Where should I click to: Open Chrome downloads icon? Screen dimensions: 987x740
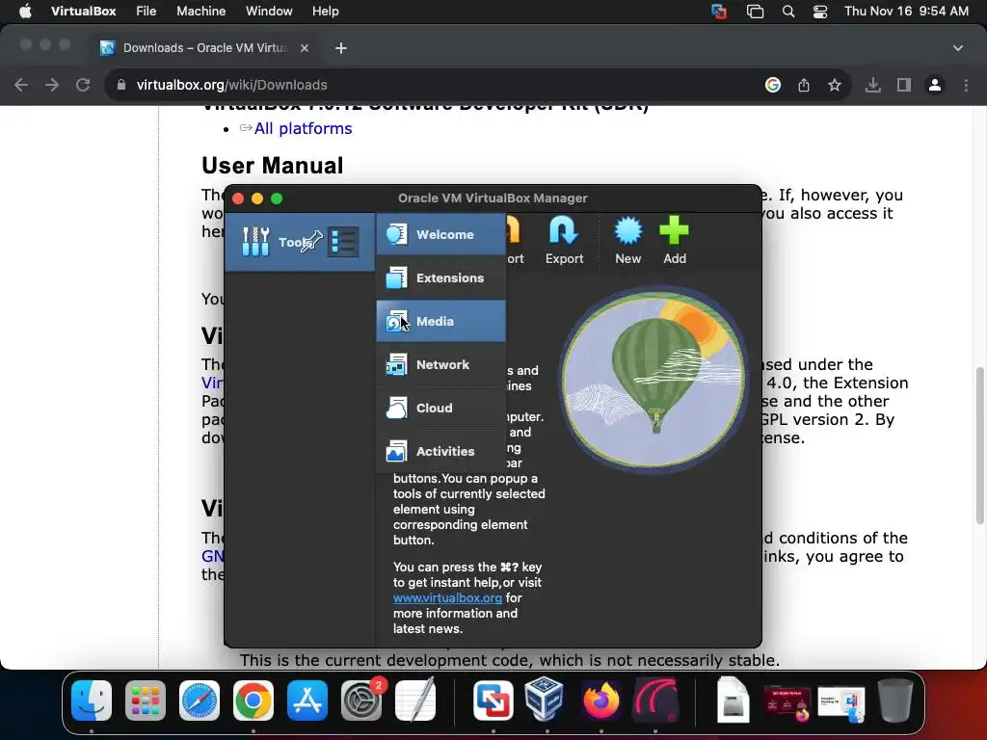pyautogui.click(x=873, y=85)
